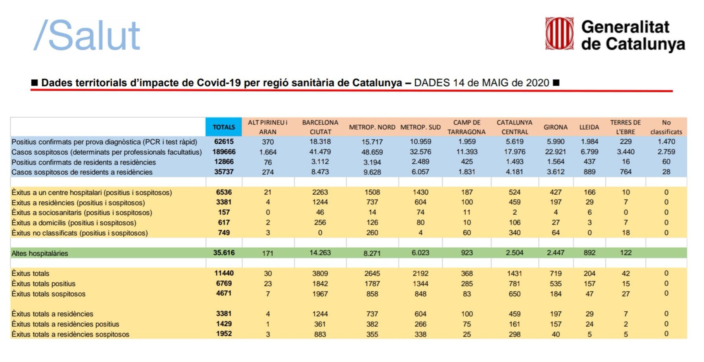This screenshot has width=704, height=362.
Task: Select the LLEIDA column header
Action: click(589, 127)
